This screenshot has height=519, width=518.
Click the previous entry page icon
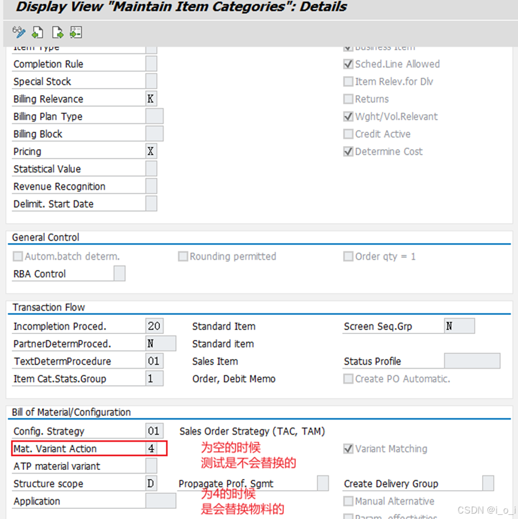click(37, 32)
